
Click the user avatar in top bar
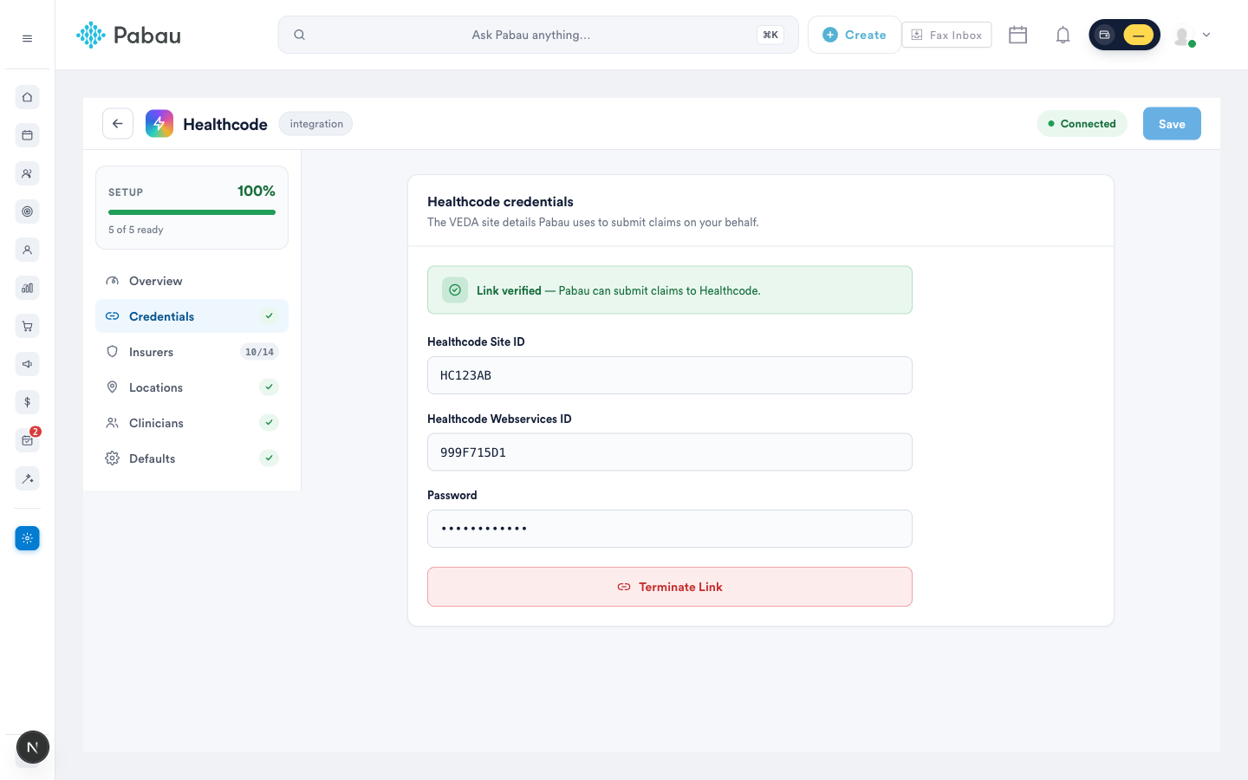[1183, 36]
